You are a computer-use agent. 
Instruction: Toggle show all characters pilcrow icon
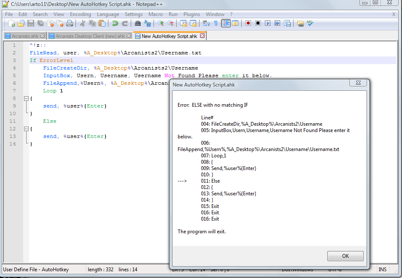(216, 23)
